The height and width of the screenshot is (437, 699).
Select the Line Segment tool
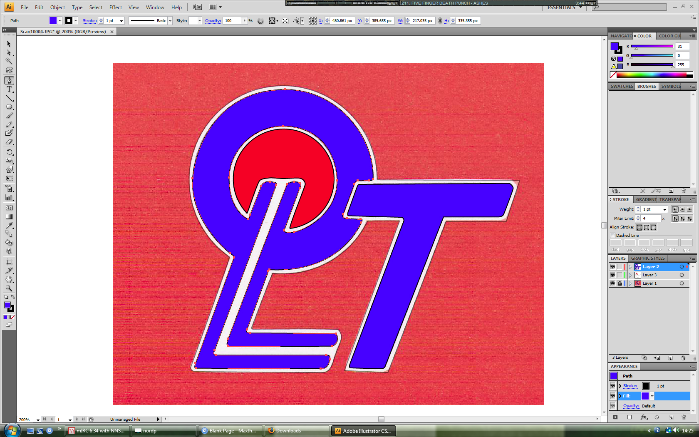click(9, 98)
